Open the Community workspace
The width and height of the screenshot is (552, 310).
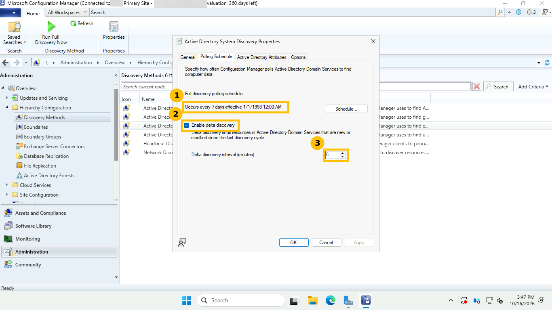[59, 265]
